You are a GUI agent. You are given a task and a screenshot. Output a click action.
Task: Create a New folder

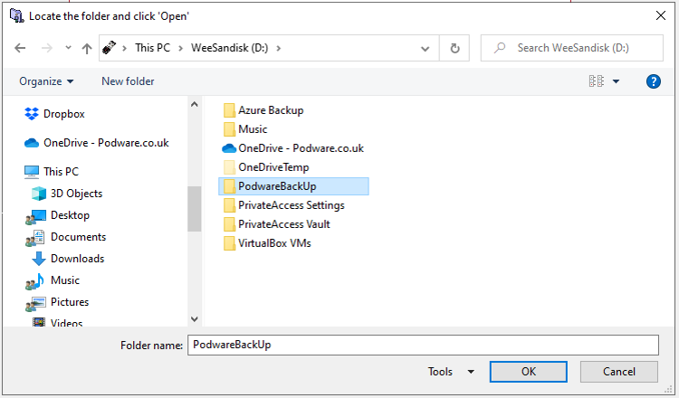coord(128,81)
